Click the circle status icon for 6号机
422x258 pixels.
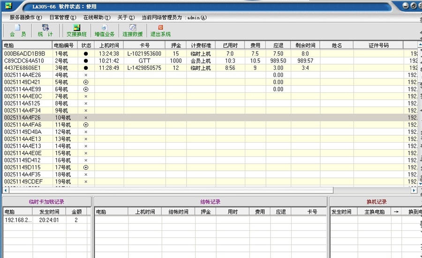[86, 89]
